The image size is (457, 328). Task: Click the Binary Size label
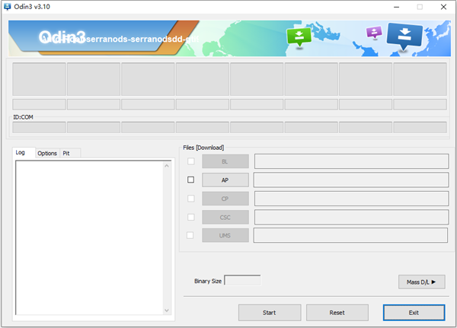pyautogui.click(x=208, y=281)
